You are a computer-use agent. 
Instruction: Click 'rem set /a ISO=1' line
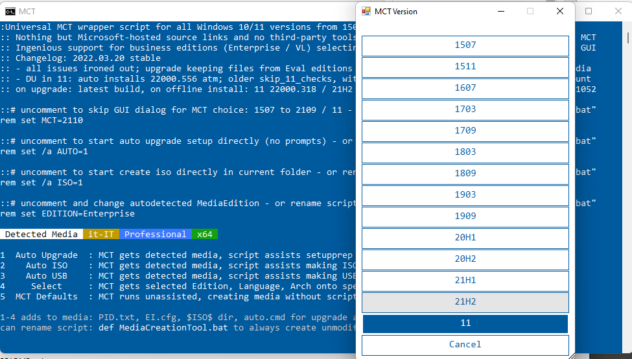click(41, 183)
